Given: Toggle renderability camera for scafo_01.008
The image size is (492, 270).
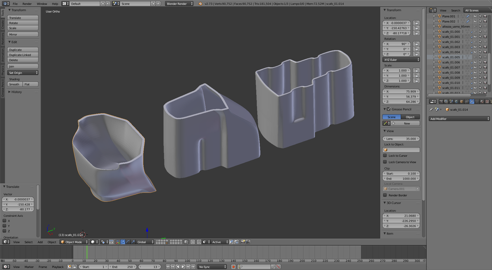Looking at the screenshot, I should [485, 73].
